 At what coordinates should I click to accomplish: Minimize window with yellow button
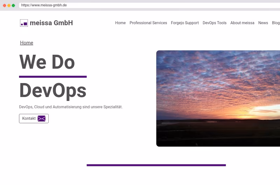[9, 6]
